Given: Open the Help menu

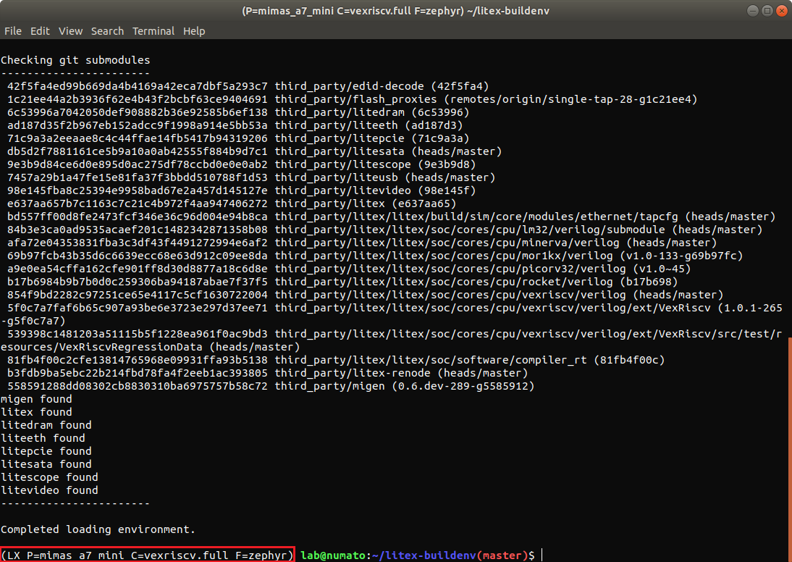Looking at the screenshot, I should point(194,31).
